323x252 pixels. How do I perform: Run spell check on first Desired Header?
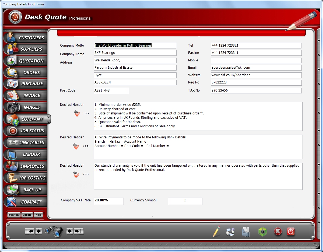pyautogui.click(x=77, y=114)
